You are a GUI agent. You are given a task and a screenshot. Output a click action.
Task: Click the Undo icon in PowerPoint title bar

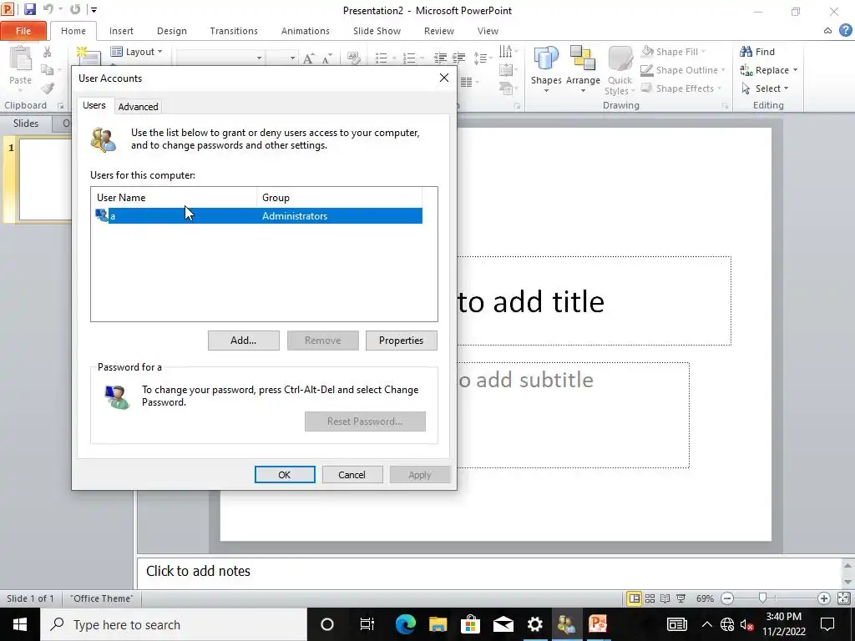[x=48, y=9]
